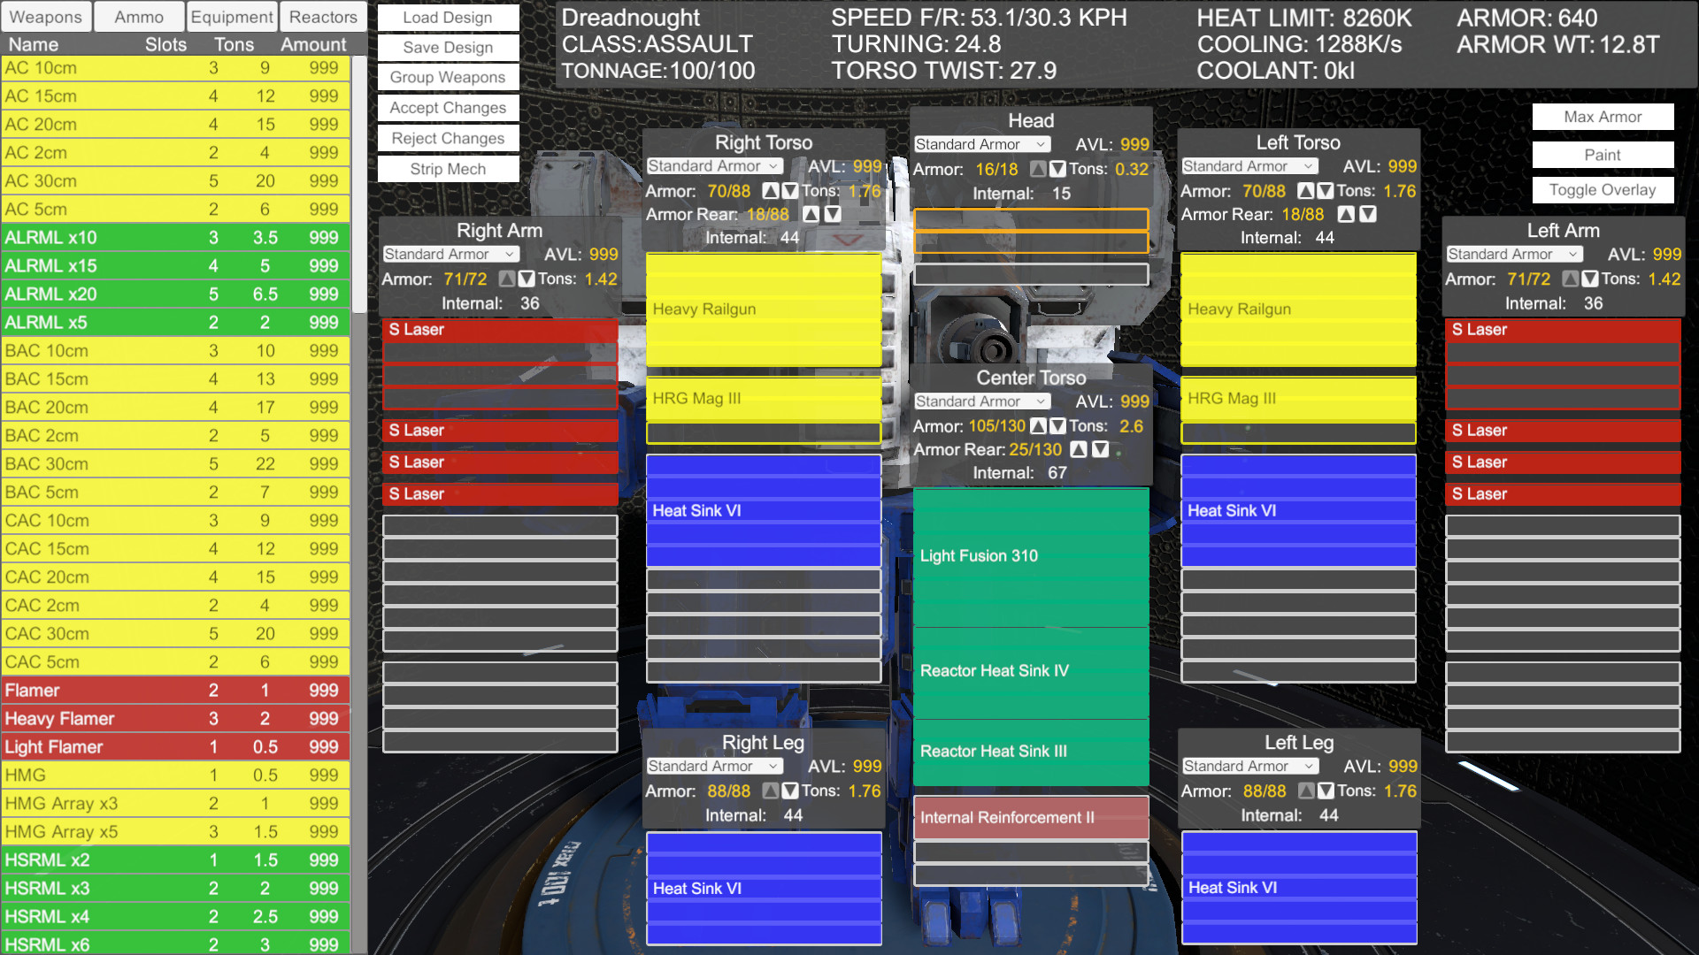Increase the Right Leg armor value
1699x955 pixels.
coord(770,791)
